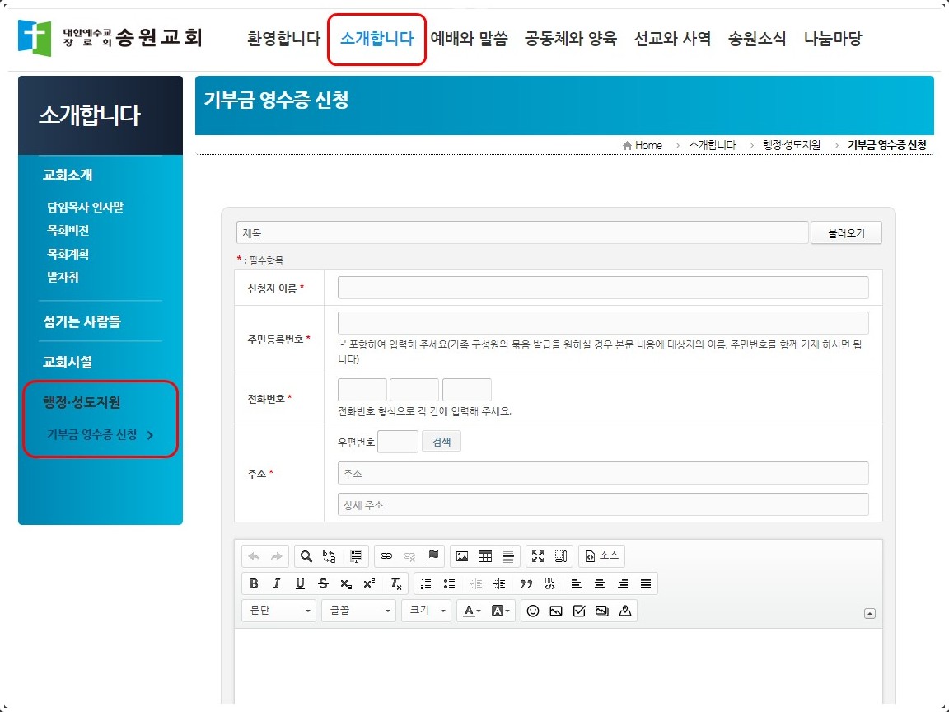Insert a hyperlink with the link icon
Viewport: 949px width, 712px height.
click(x=386, y=555)
